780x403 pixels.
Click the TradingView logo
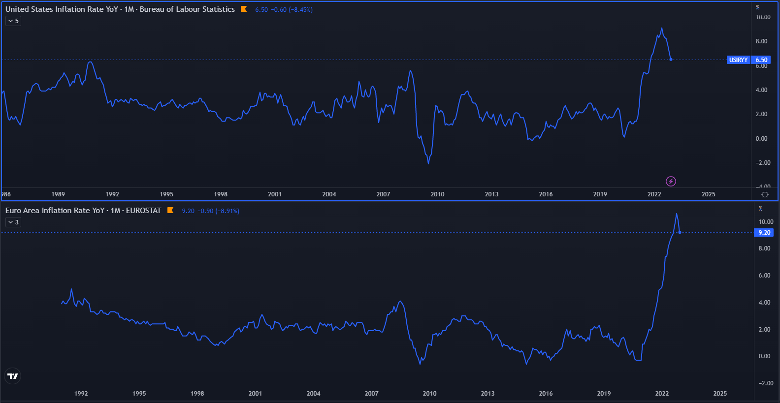point(13,376)
